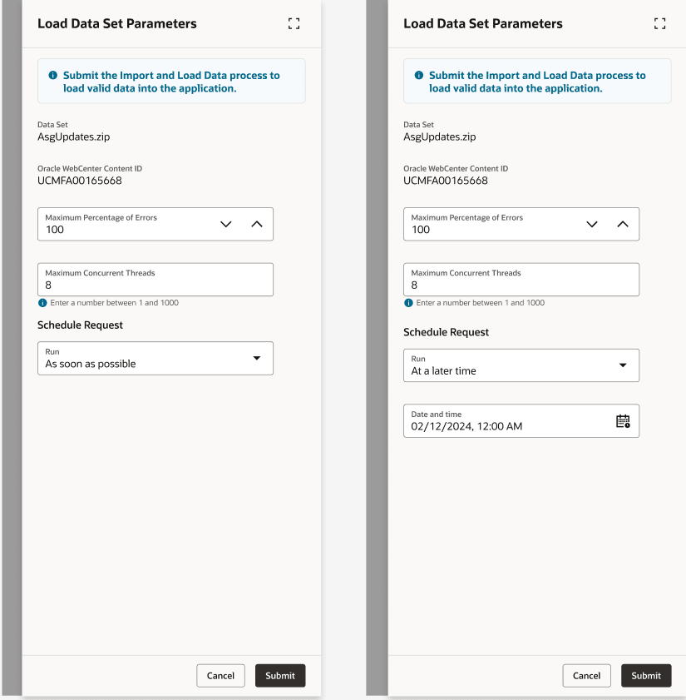Expand the left Load Data Set Parameters panel fullscreen
686x700 pixels.
pos(294,23)
